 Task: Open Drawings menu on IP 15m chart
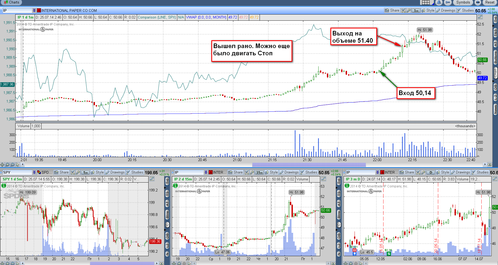click(289, 172)
